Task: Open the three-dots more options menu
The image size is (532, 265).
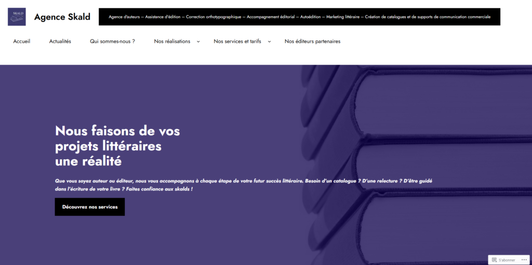Action: 524,260
